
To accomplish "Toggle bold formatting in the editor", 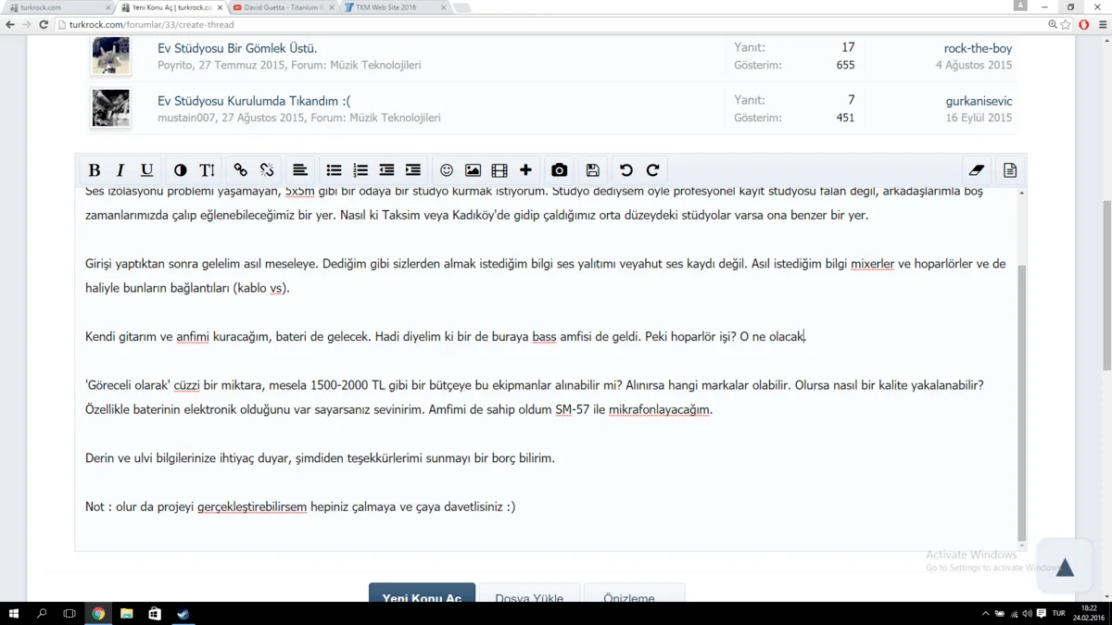I will click(94, 170).
